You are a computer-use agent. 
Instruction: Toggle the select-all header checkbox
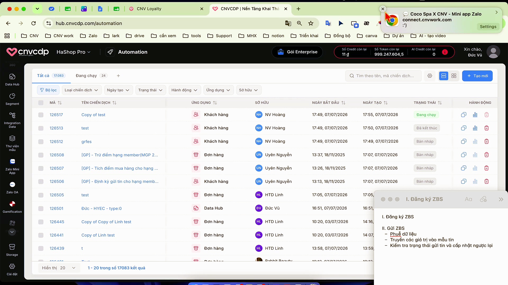tap(41, 103)
